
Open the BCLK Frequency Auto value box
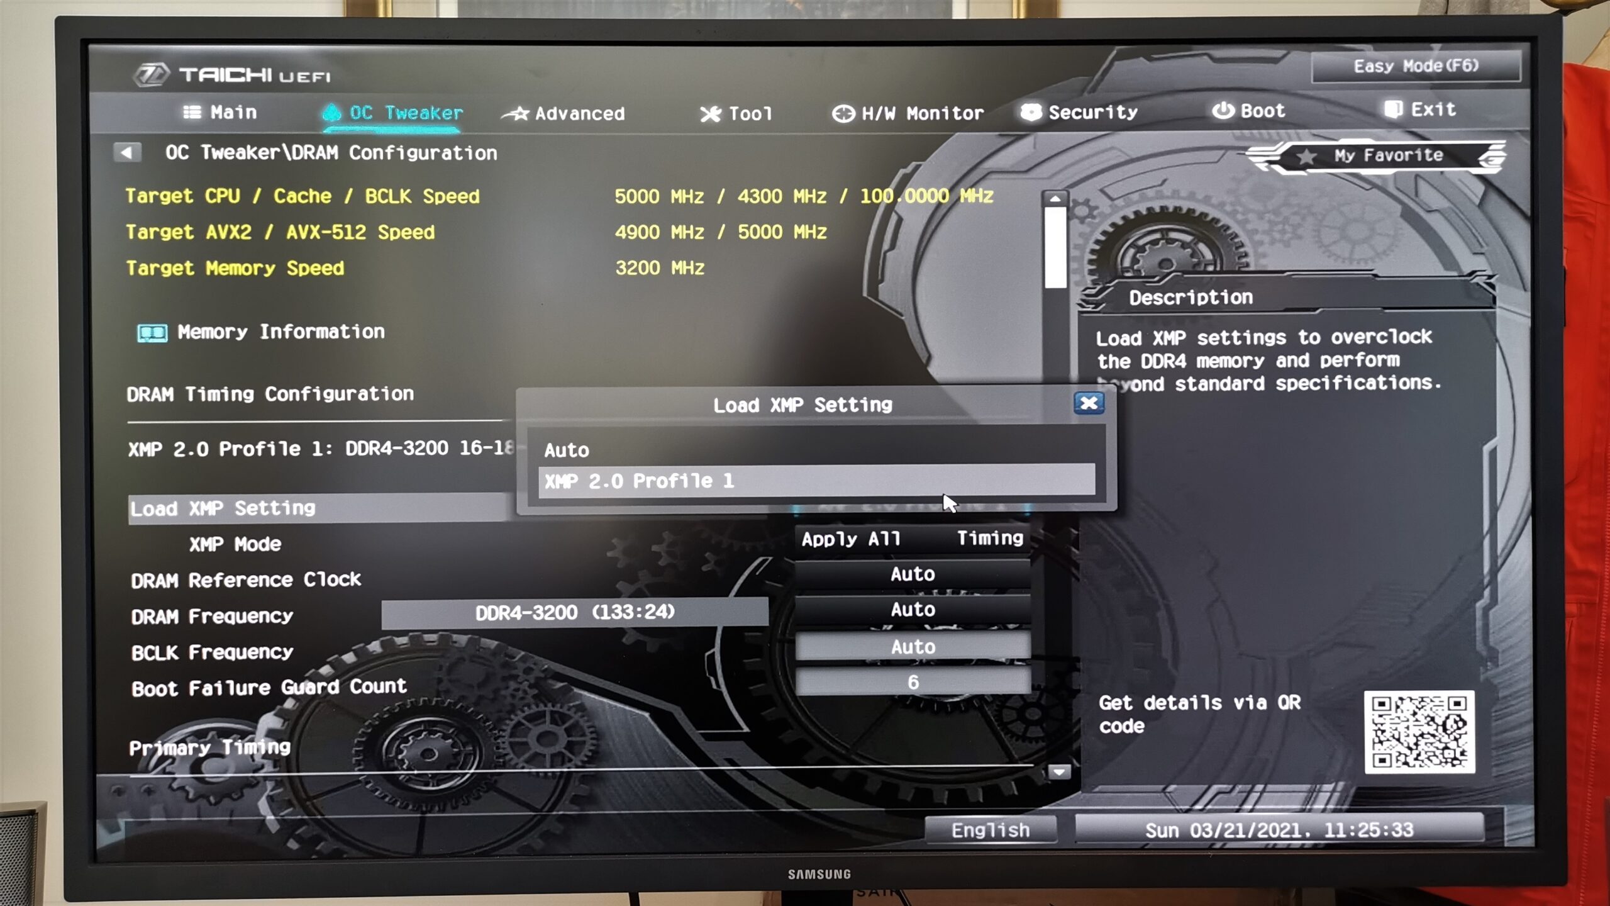click(x=913, y=646)
